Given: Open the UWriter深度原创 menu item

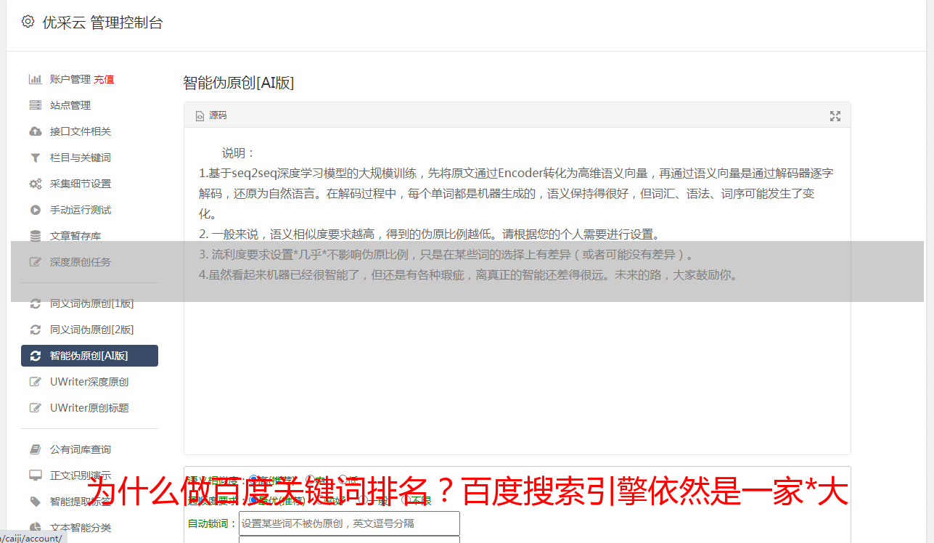Looking at the screenshot, I should pos(89,382).
